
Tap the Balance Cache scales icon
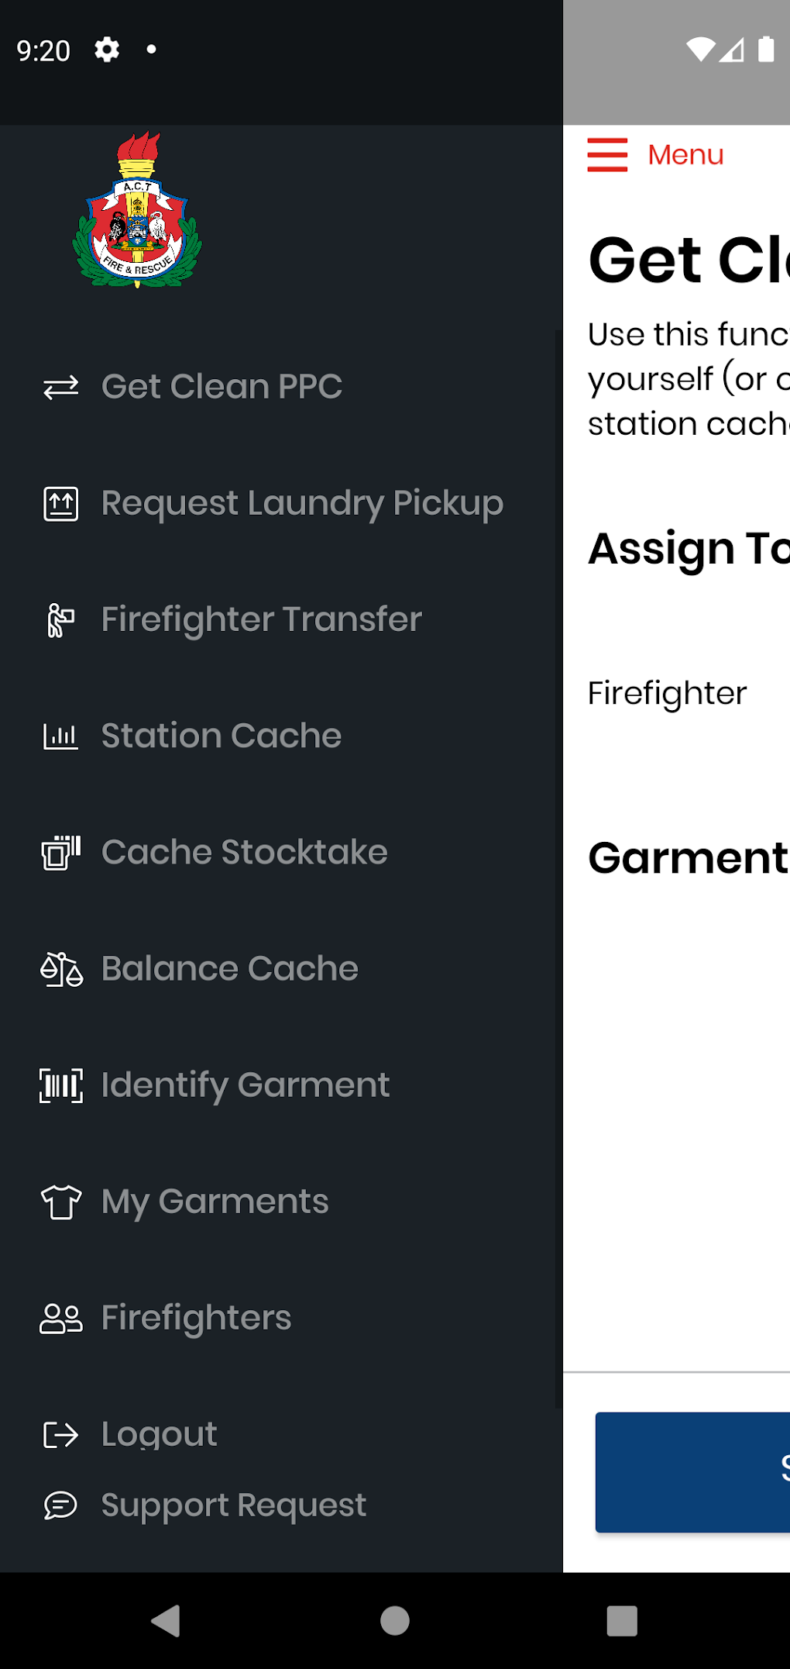point(60,969)
